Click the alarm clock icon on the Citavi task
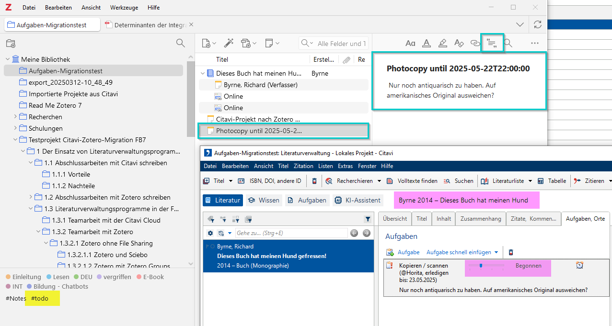 [x=579, y=265]
